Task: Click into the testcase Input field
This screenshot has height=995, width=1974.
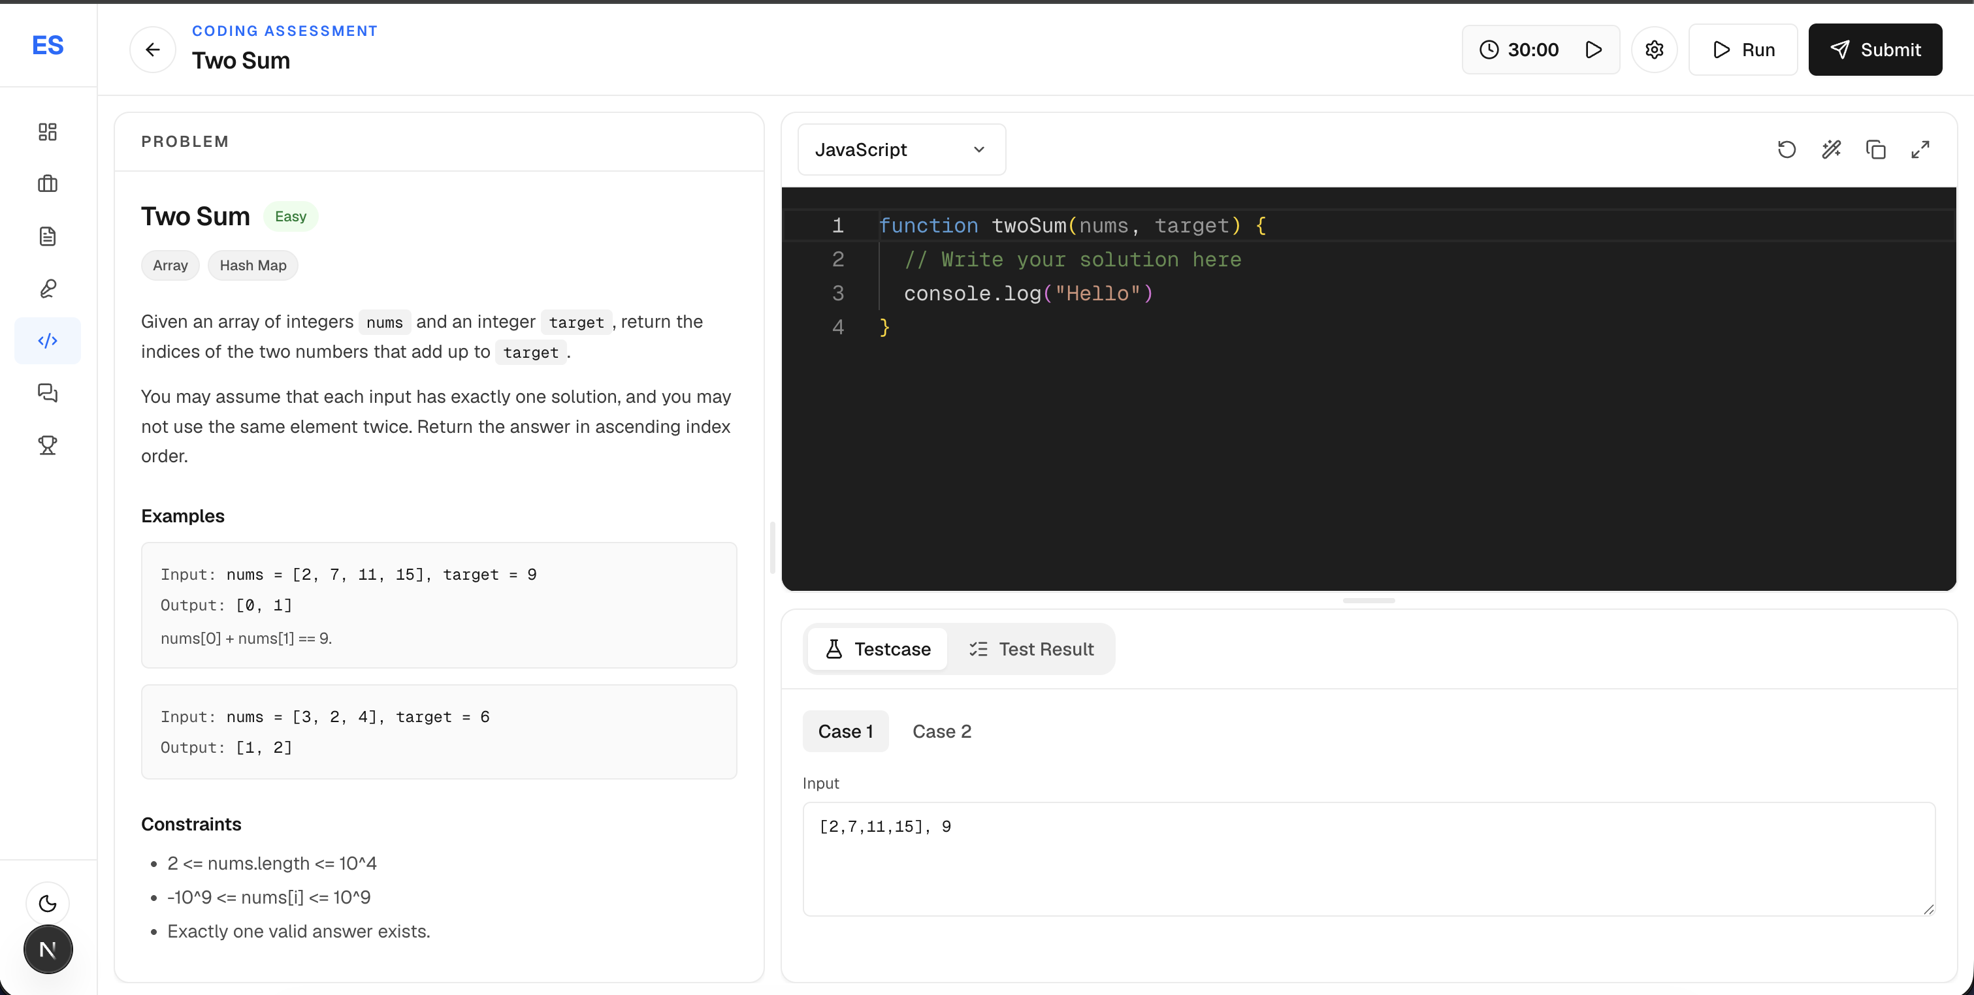Action: pyautogui.click(x=1368, y=859)
